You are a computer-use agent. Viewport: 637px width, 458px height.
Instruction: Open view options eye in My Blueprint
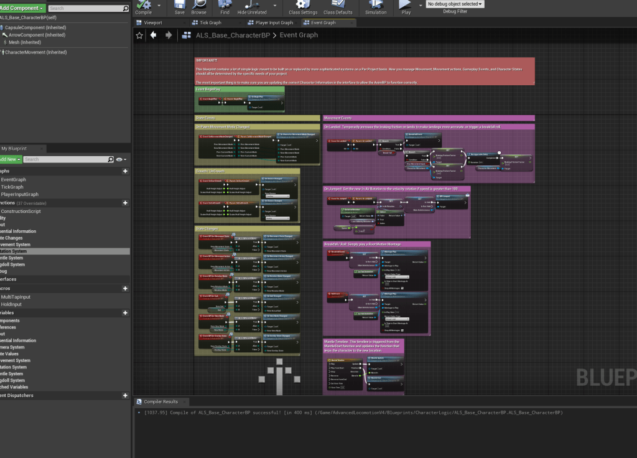click(119, 159)
